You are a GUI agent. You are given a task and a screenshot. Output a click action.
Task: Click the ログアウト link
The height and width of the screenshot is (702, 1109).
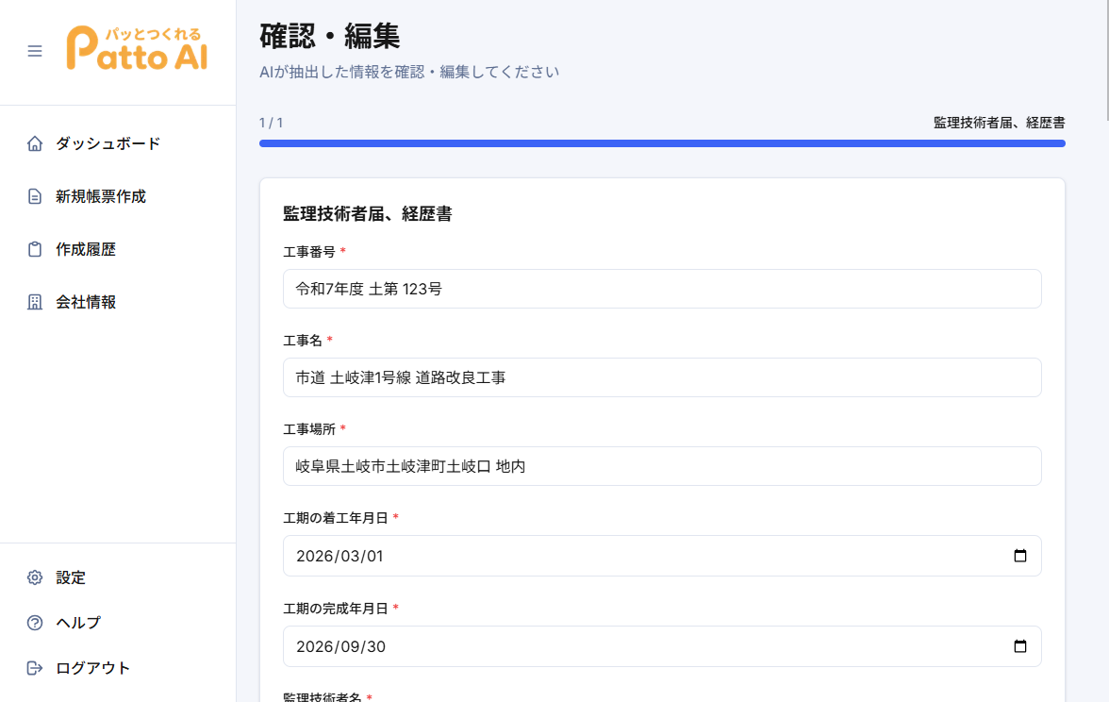[x=92, y=668]
